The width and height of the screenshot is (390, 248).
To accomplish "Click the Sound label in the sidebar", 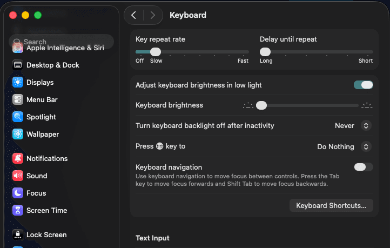I will (x=37, y=176).
